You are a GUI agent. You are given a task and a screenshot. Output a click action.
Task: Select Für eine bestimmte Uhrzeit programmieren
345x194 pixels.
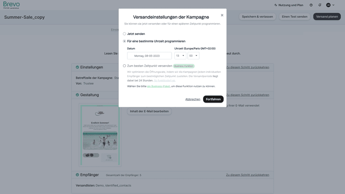(124, 41)
